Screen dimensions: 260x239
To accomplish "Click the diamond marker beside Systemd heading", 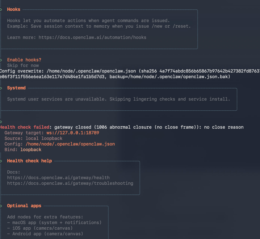I will point(1,88).
